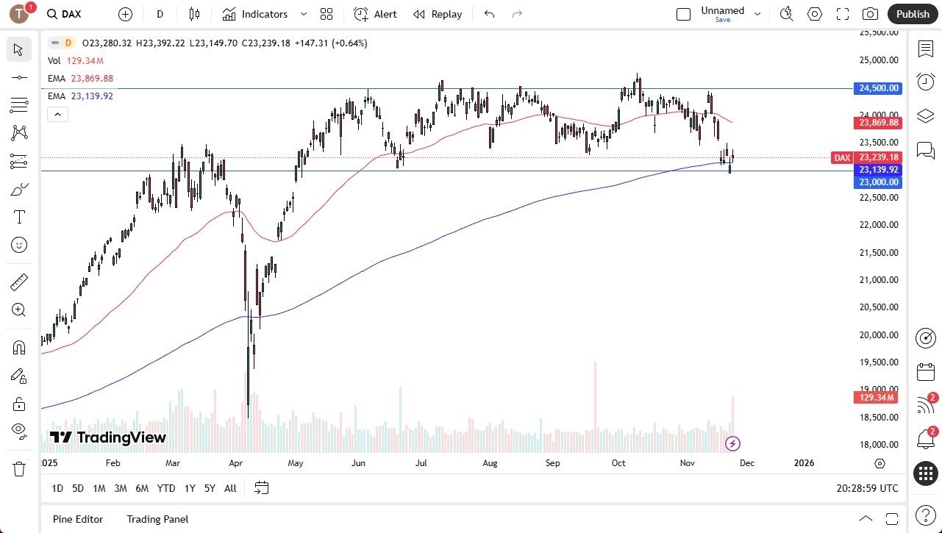The height and width of the screenshot is (533, 942).
Task: Take a chart Snapshot with camera icon
Action: [x=869, y=14]
